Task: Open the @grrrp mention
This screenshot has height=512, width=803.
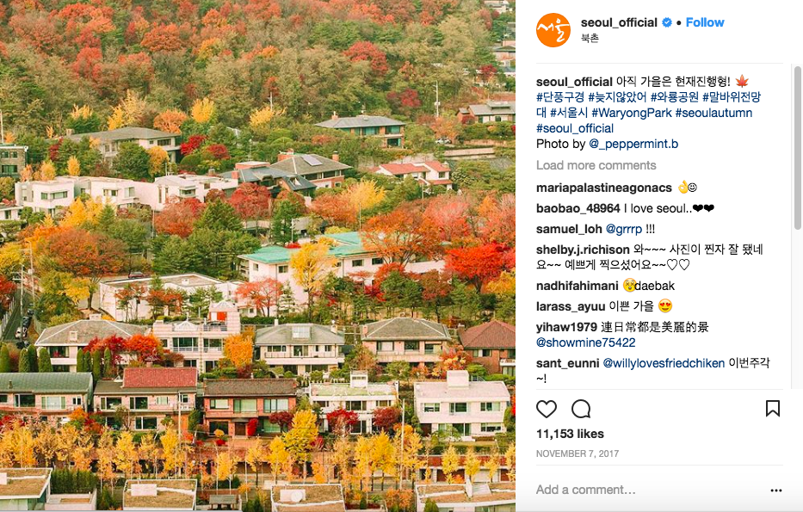Action: [x=624, y=229]
